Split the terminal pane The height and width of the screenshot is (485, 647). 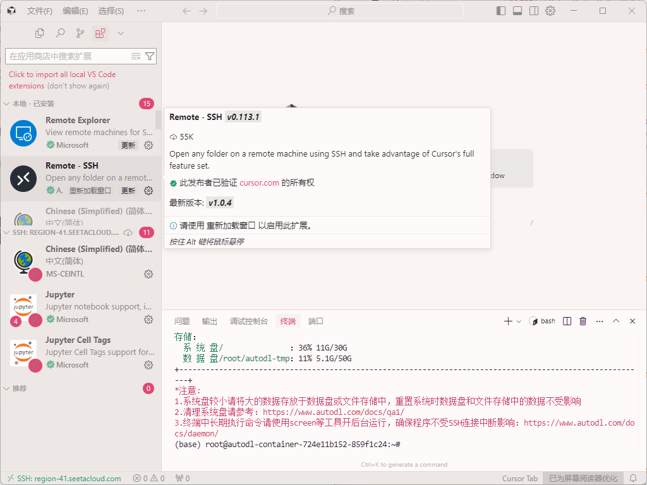pos(567,321)
